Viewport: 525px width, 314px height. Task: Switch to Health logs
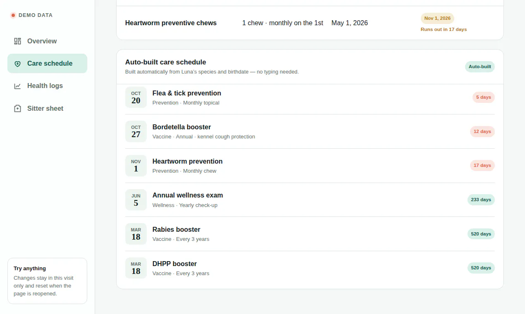tap(47, 86)
